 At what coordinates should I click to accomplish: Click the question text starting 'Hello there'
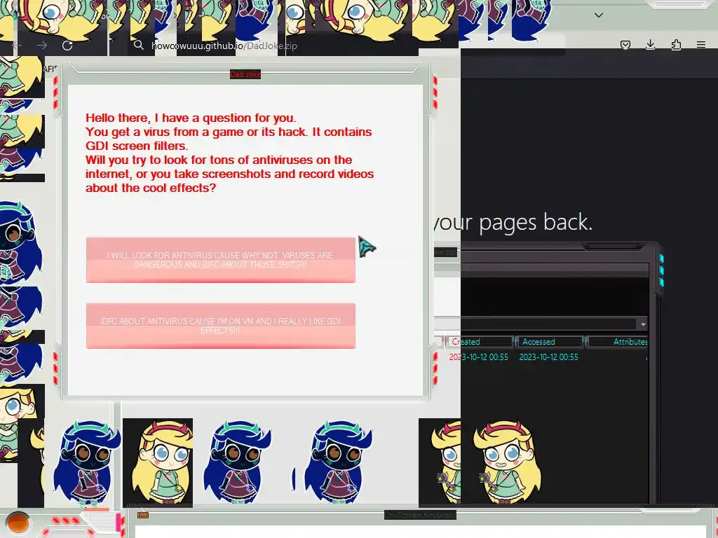[x=229, y=153]
